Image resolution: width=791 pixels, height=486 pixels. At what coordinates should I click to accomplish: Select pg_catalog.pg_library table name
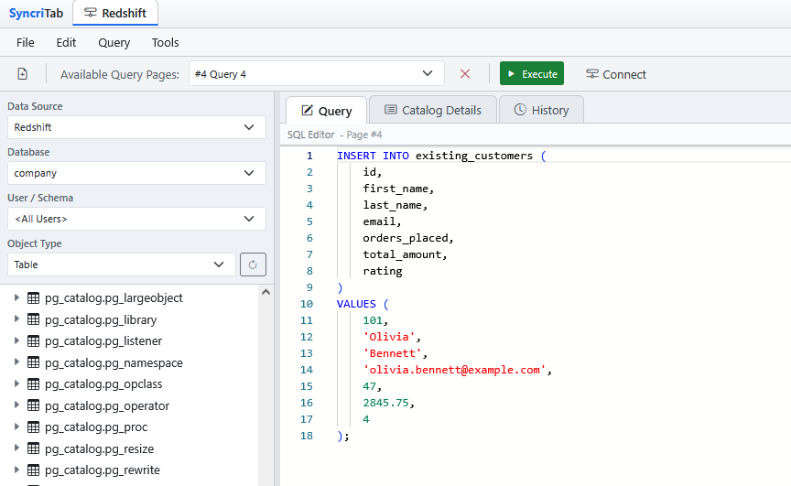101,319
